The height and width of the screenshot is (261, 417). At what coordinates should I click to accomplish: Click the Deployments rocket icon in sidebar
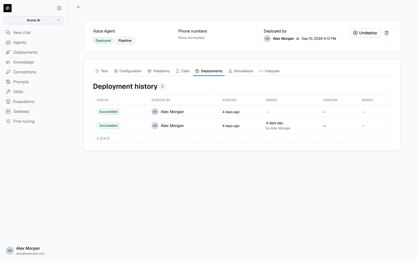(x=8, y=52)
